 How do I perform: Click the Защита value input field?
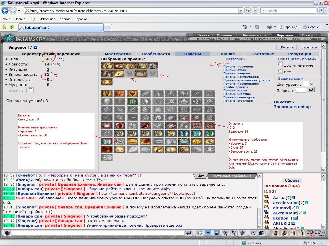point(300,90)
